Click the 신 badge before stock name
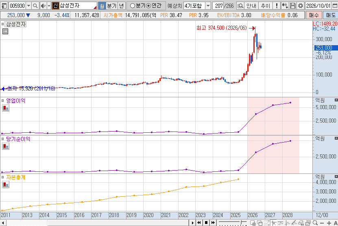 pos(55,6)
